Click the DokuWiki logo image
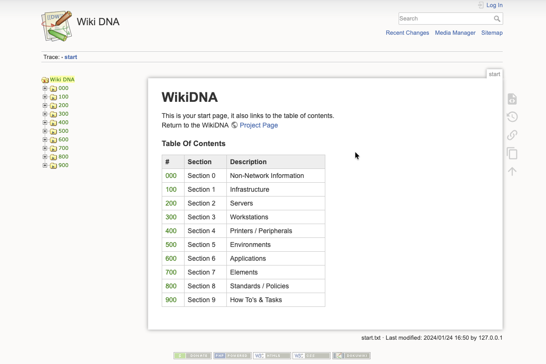546x364 pixels. 57,26
